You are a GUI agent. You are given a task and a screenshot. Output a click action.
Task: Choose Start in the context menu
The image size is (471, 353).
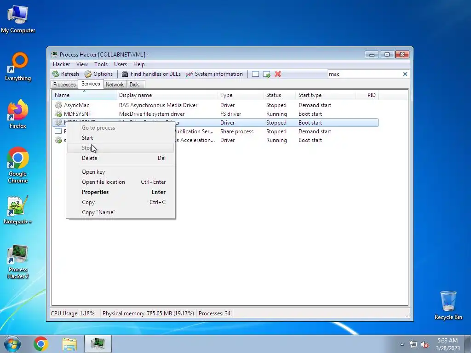coord(120,138)
